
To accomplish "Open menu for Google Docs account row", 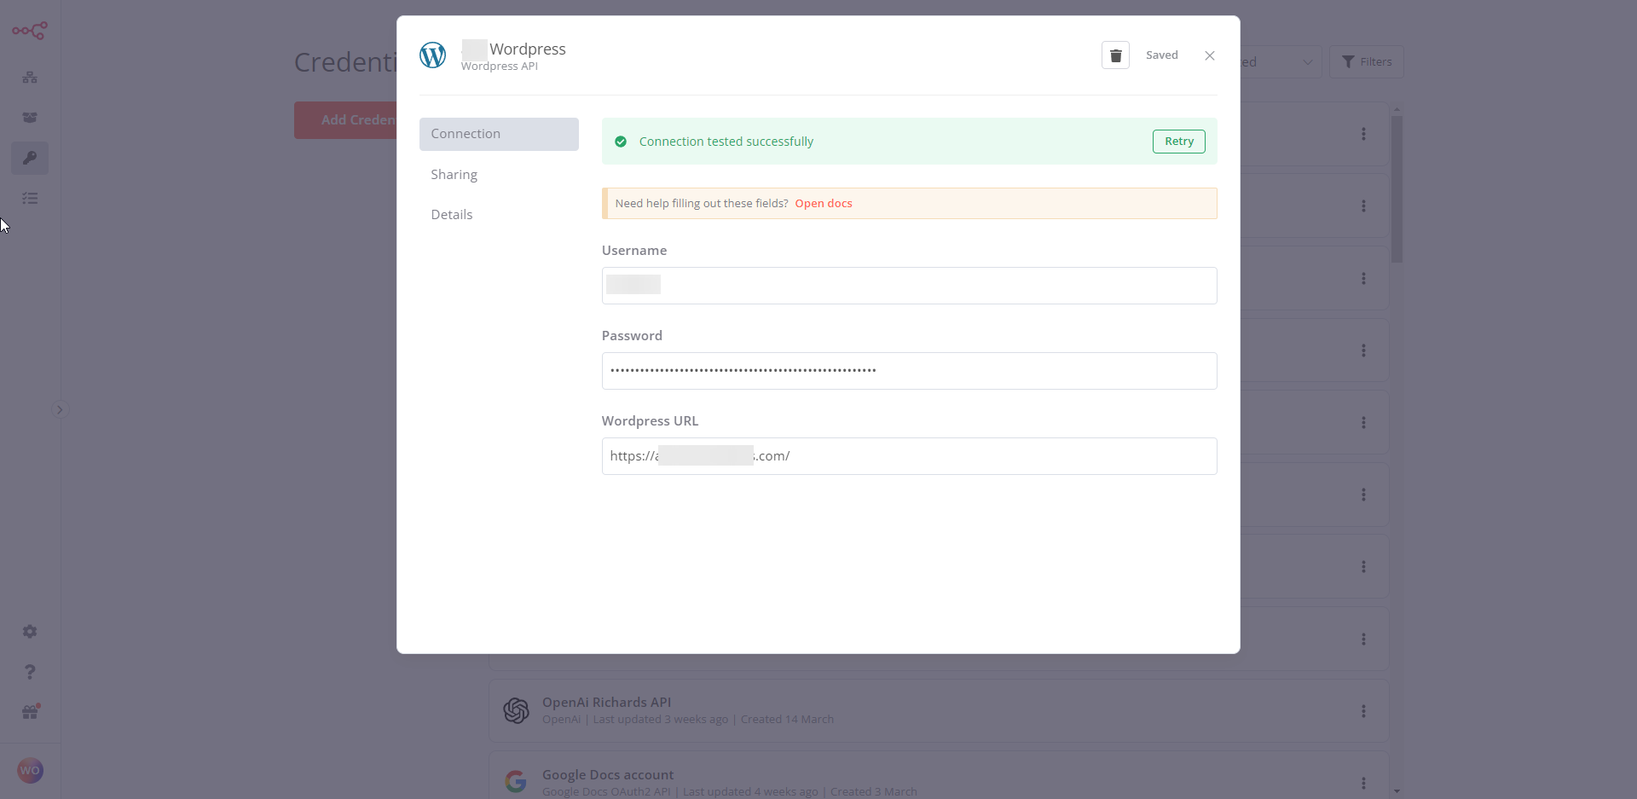I will (1363, 783).
